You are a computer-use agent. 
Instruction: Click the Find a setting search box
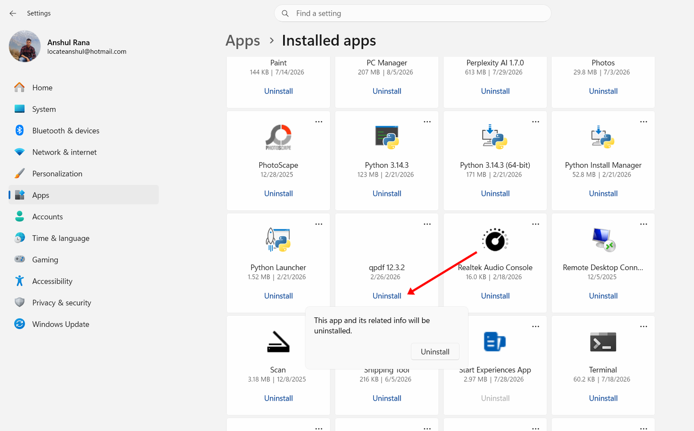(x=412, y=13)
